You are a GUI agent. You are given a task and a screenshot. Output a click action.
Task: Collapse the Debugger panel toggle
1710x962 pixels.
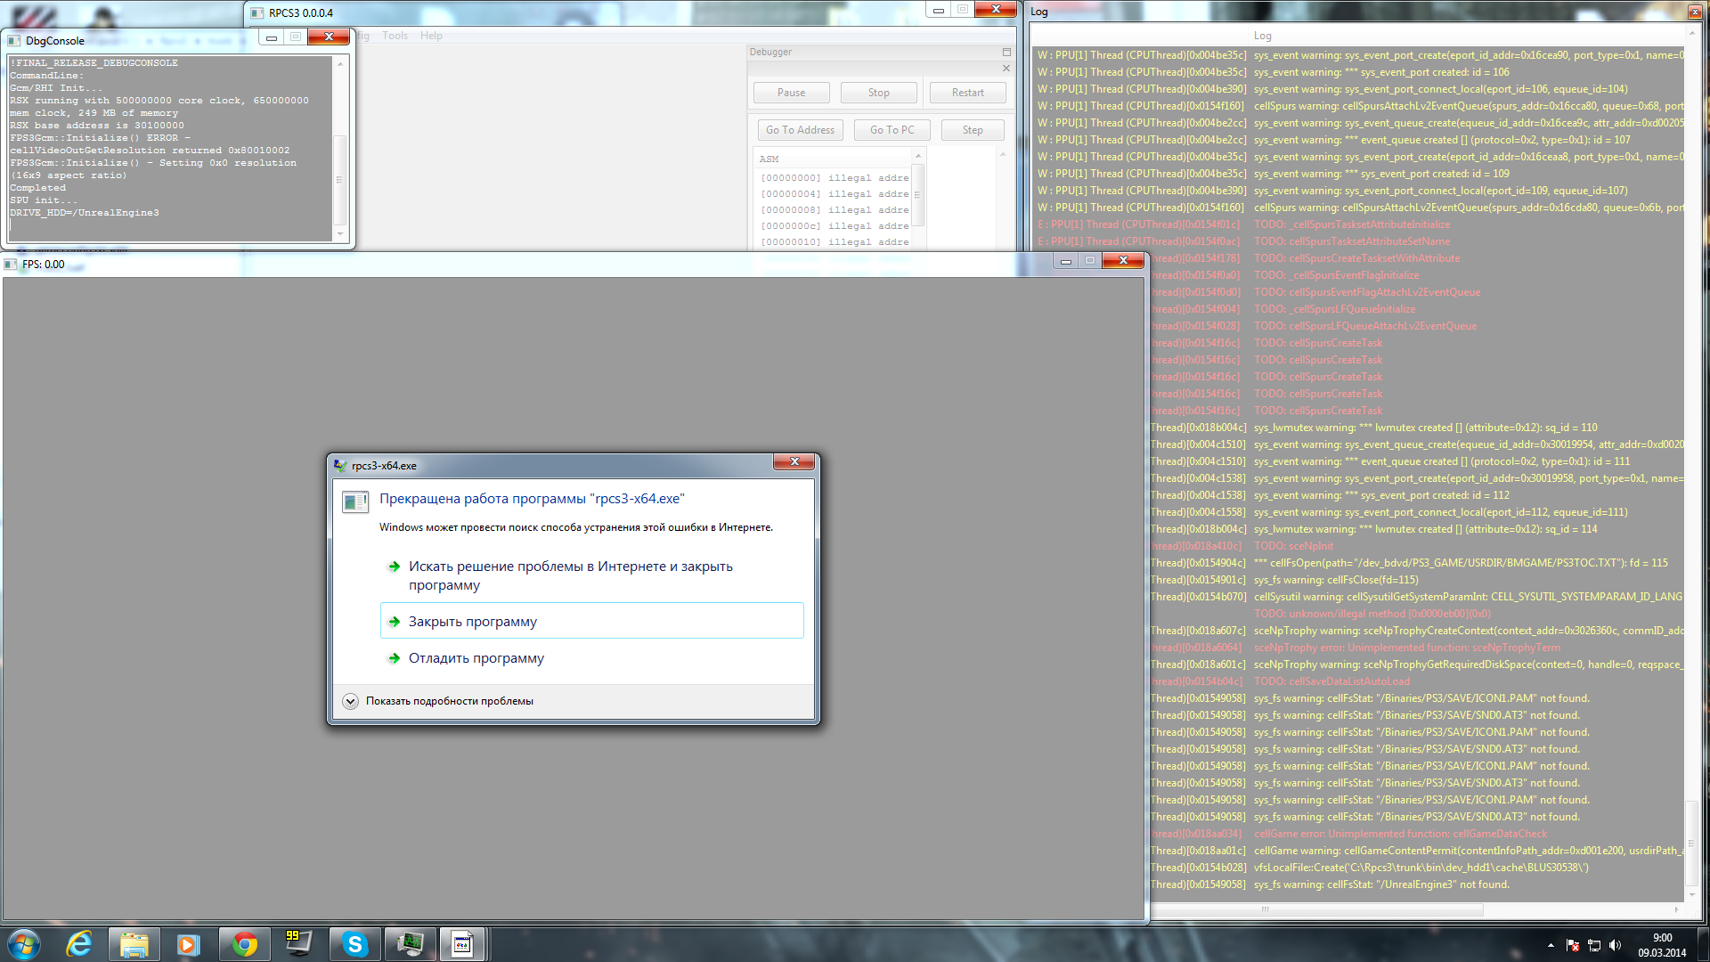(x=1006, y=53)
